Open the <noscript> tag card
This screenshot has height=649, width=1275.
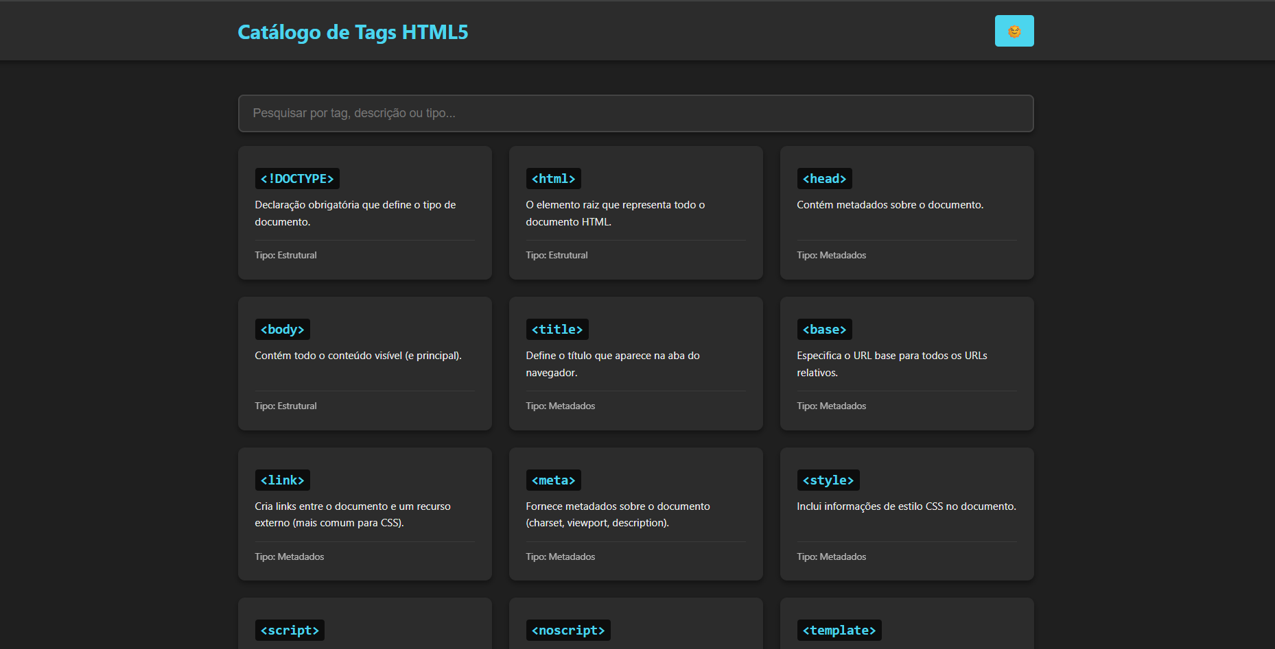(568, 630)
